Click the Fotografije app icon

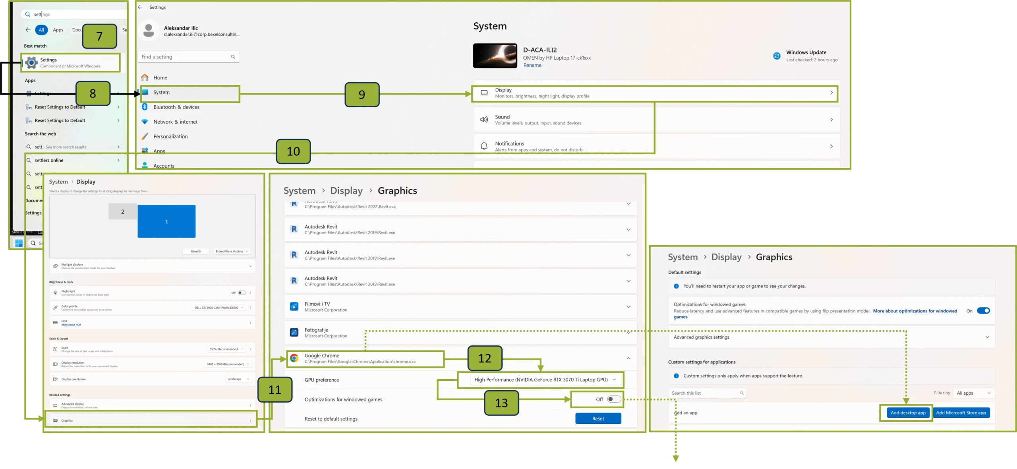tap(294, 333)
